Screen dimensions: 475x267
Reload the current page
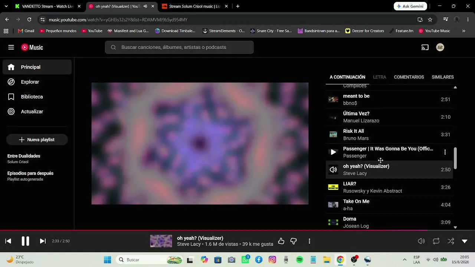(x=29, y=19)
